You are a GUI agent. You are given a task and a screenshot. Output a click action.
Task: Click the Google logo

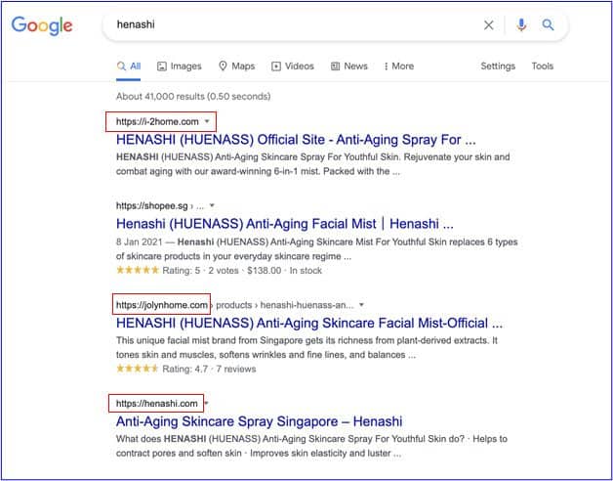[x=42, y=25]
